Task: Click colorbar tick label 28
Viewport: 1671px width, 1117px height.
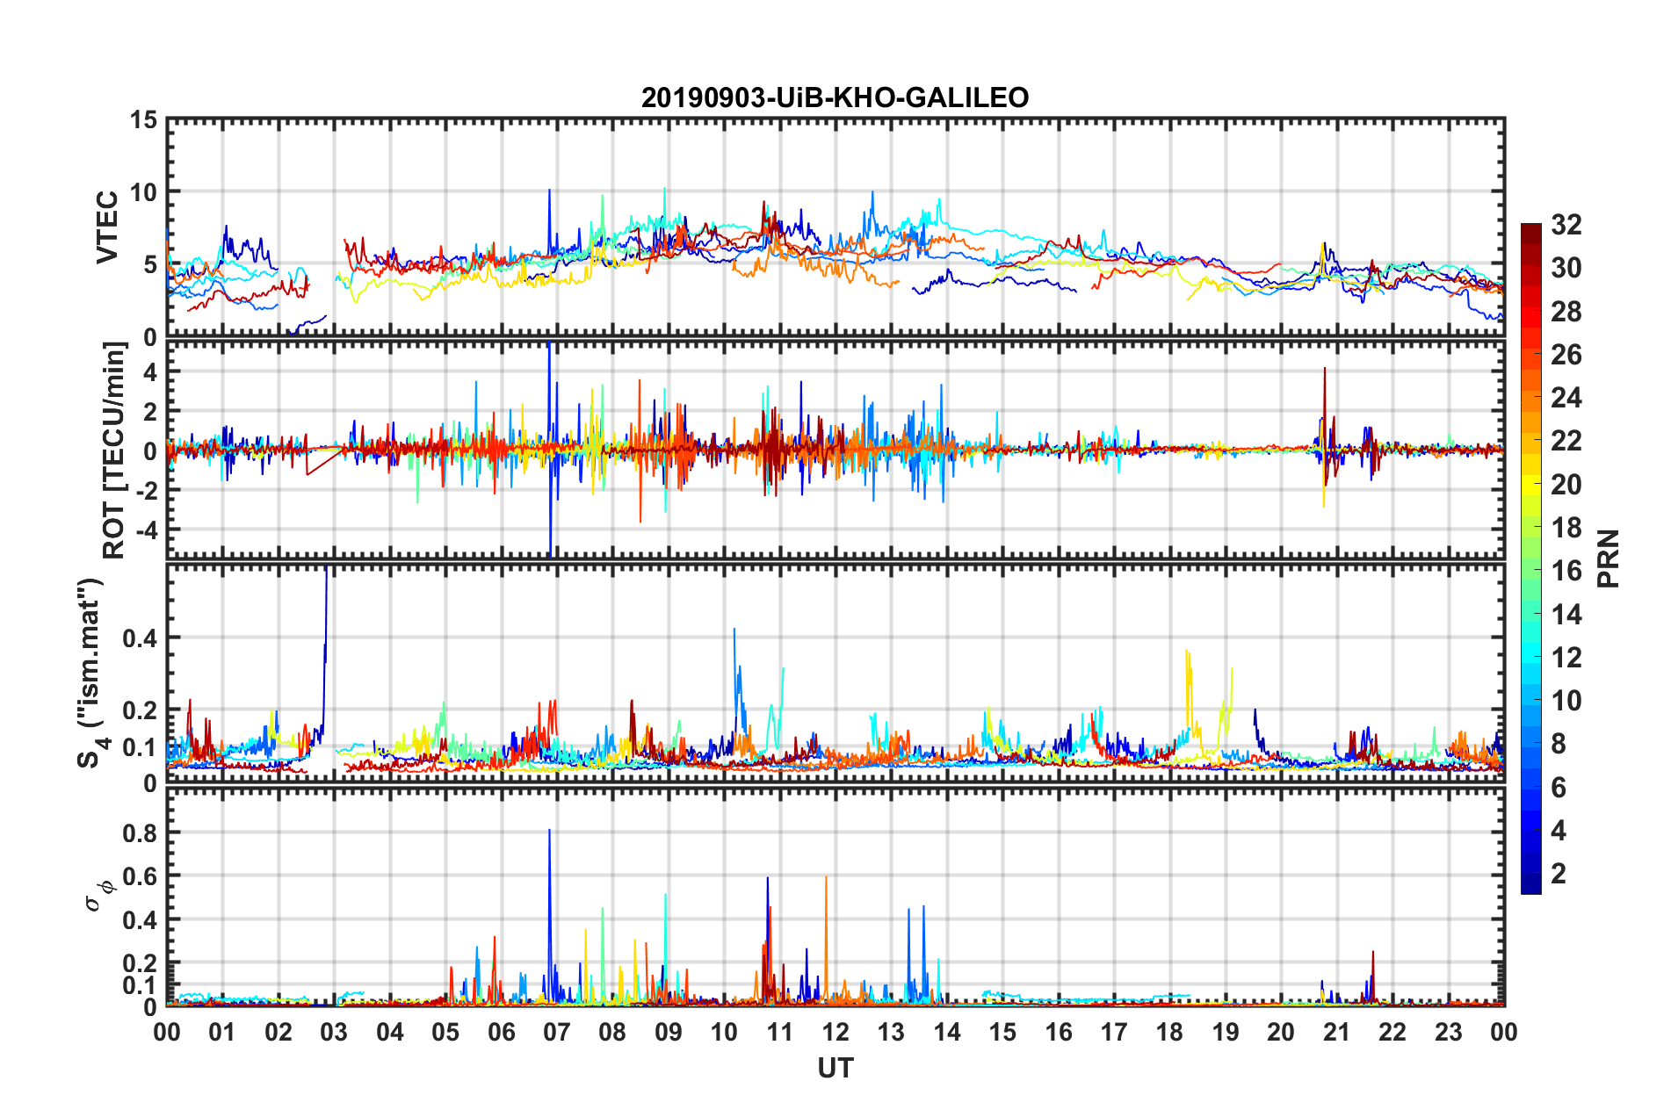Action: point(1566,312)
